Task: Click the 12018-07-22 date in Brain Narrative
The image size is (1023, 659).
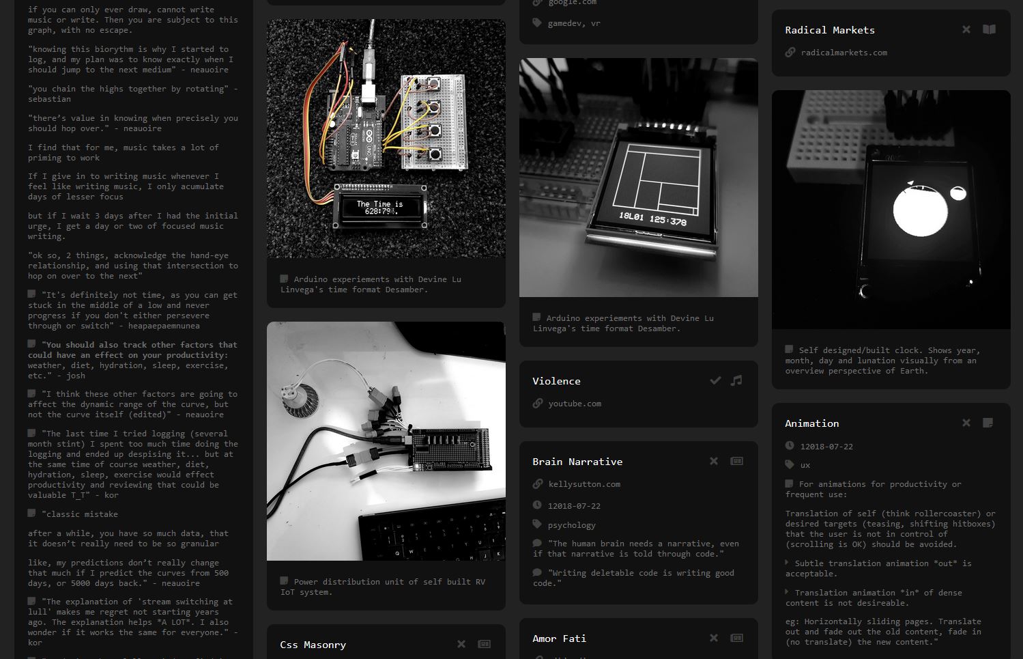Action: coord(574,506)
